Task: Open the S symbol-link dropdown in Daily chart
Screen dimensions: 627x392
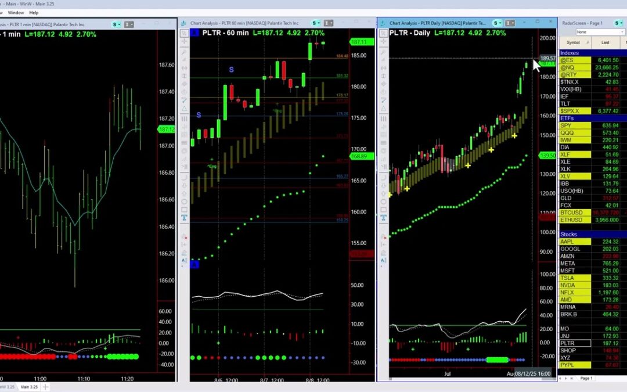Action: point(497,23)
